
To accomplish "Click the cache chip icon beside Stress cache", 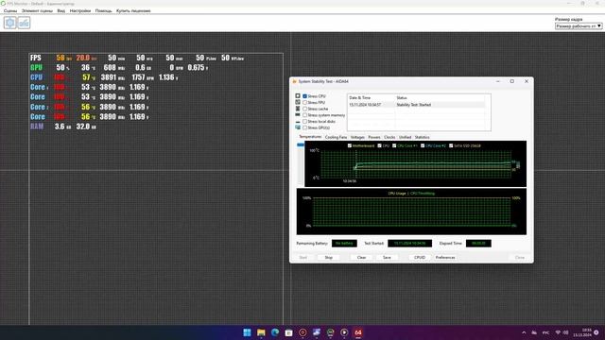I will [x=298, y=109].
